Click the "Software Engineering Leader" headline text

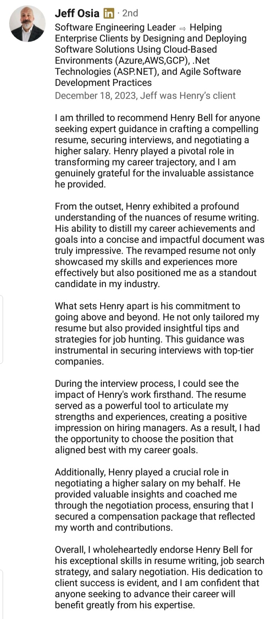coord(115,27)
